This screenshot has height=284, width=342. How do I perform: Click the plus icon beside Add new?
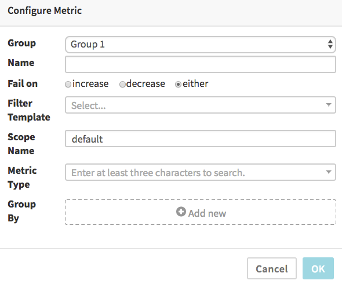click(181, 212)
